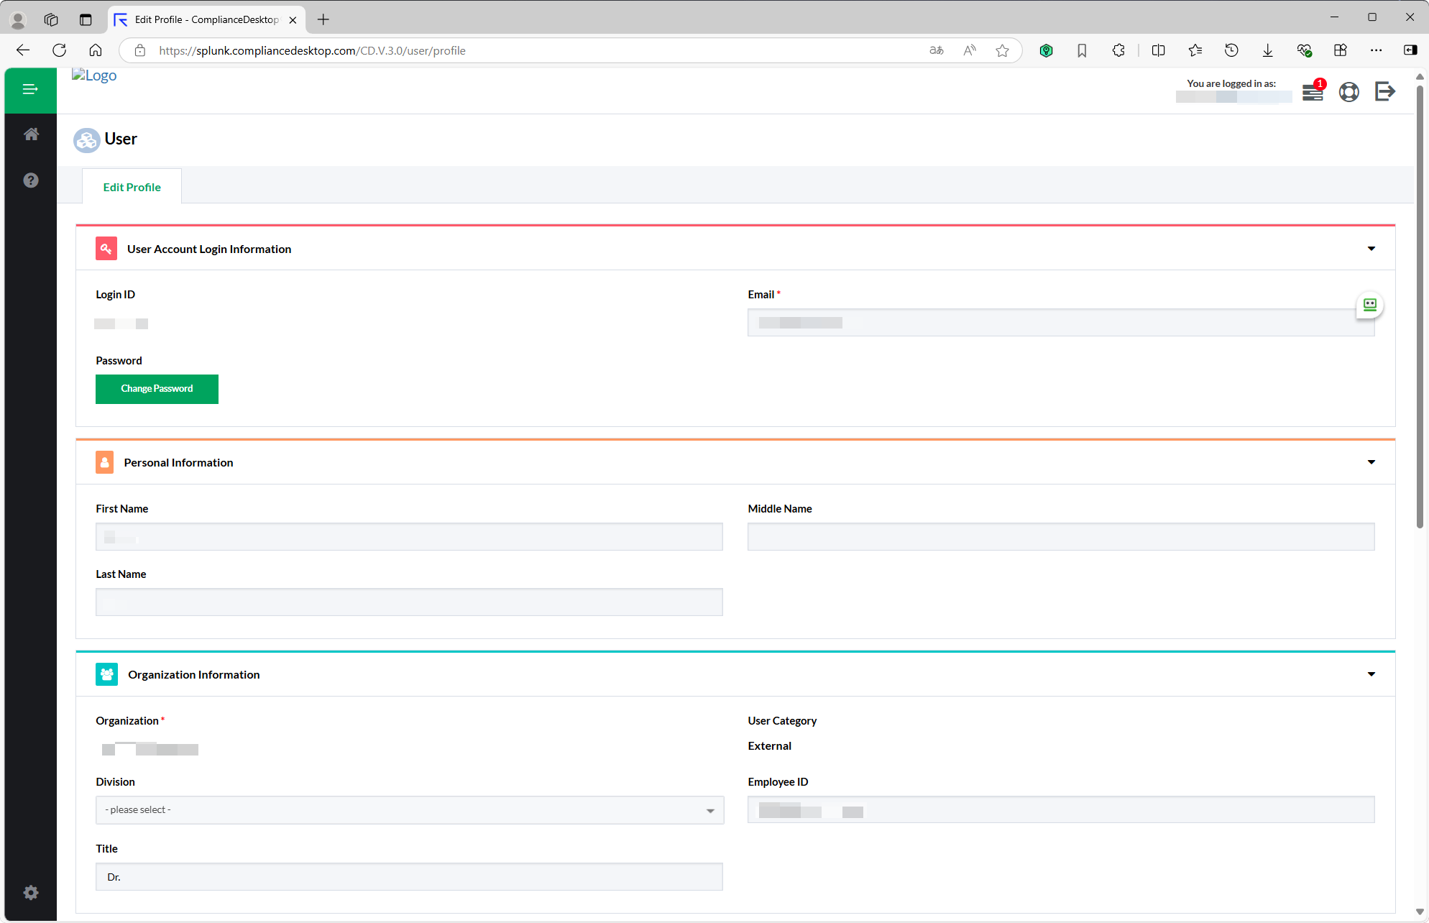Click the home icon in the left sidebar
The height and width of the screenshot is (923, 1429).
(x=31, y=134)
